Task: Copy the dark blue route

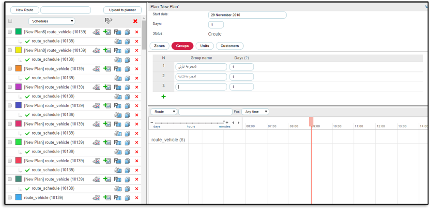Action: point(127,106)
